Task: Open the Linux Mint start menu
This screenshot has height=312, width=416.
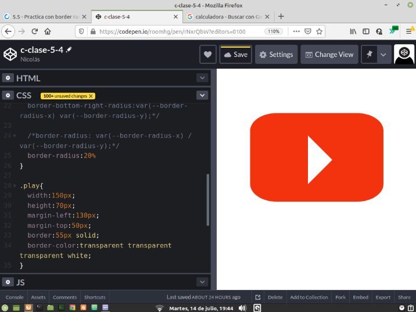Action: click(5, 308)
